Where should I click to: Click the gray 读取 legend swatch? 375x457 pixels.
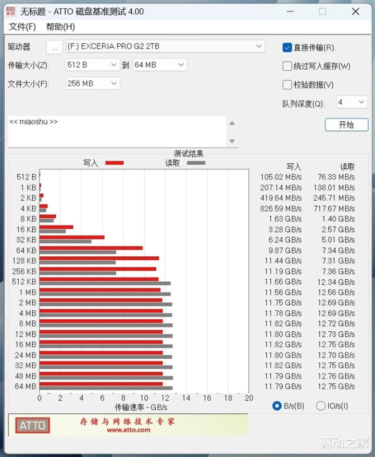[196, 163]
